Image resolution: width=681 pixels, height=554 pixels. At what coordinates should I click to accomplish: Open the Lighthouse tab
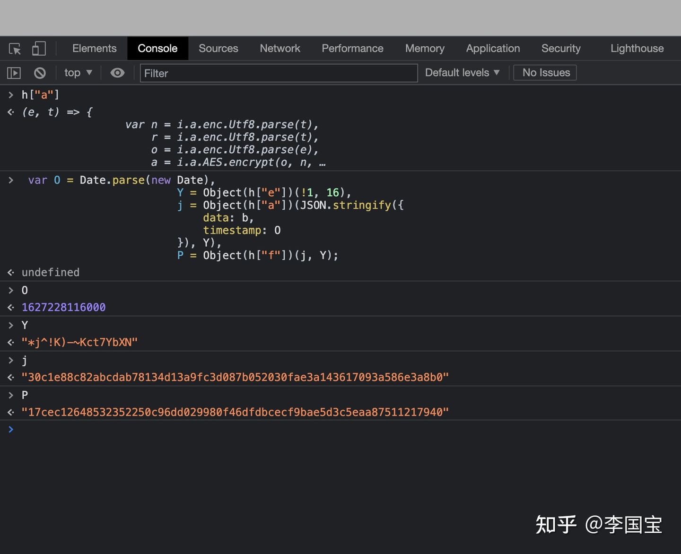637,49
